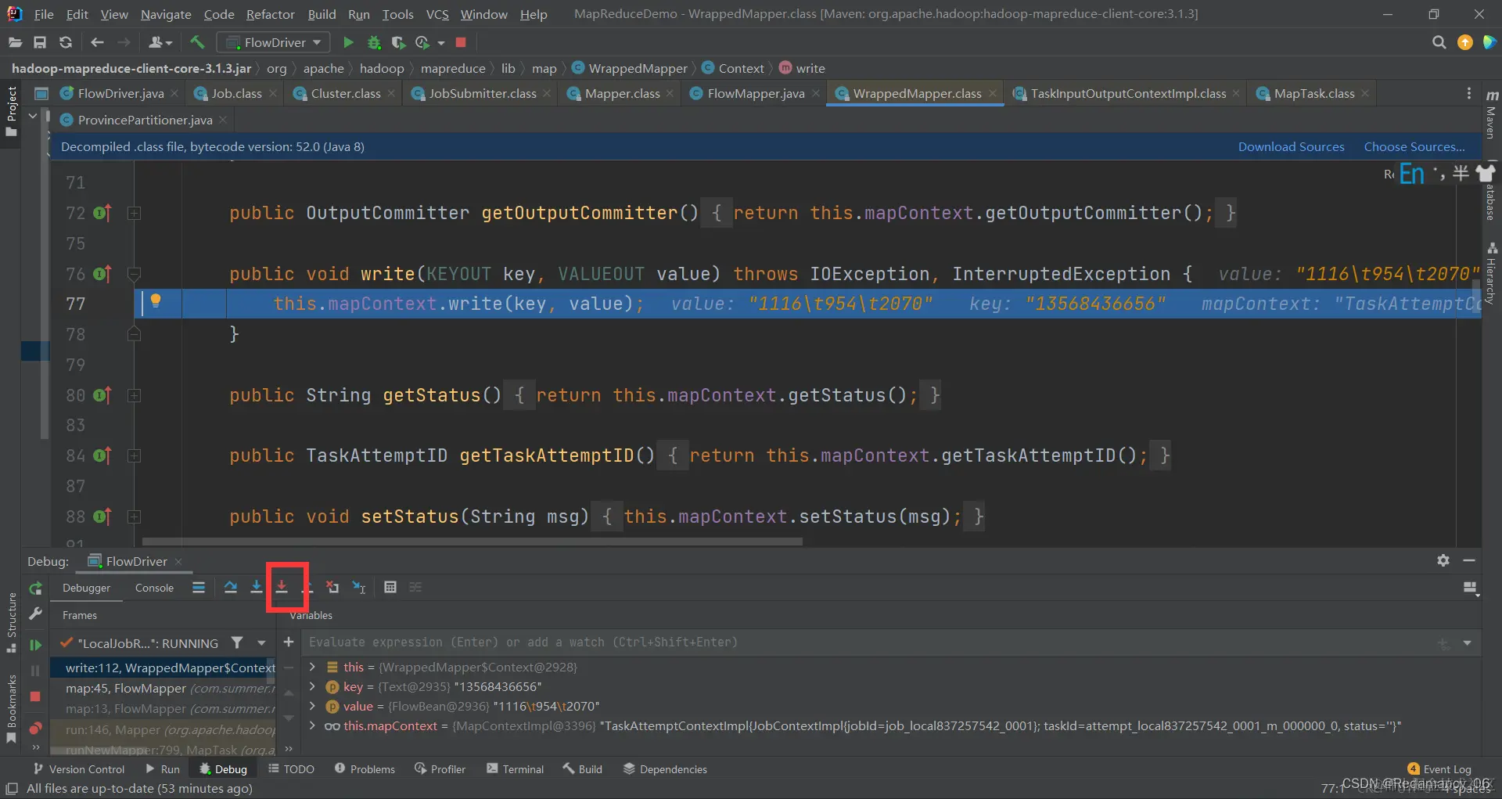This screenshot has width=1502, height=799.
Task: Expand the 'this' variable node
Action: click(312, 667)
